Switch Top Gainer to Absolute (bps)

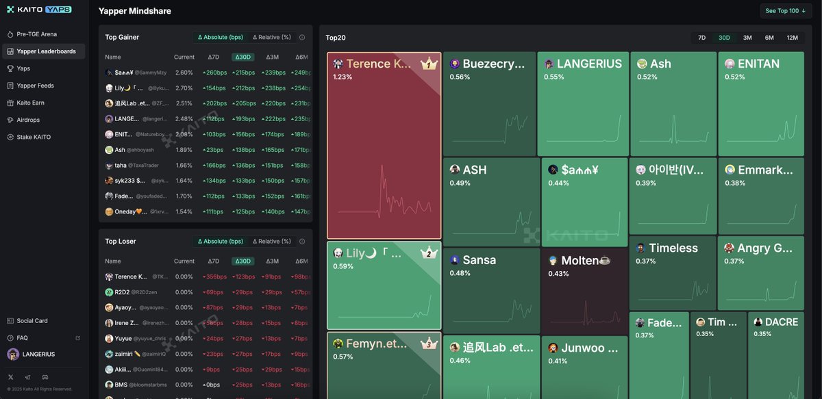tap(221, 38)
